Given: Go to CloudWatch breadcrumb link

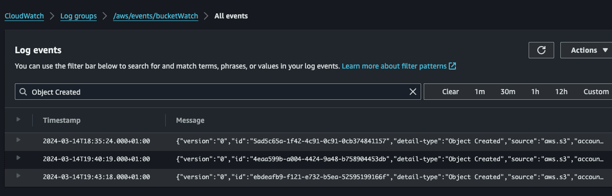Looking at the screenshot, I should [x=24, y=16].
